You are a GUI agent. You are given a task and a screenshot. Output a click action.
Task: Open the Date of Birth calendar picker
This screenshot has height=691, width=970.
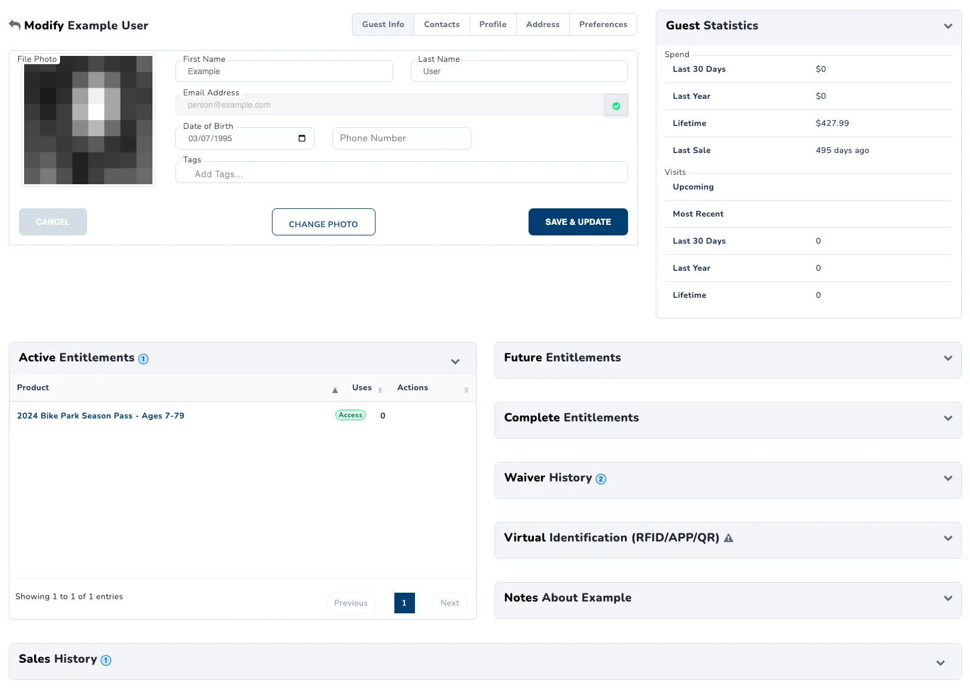click(x=302, y=138)
